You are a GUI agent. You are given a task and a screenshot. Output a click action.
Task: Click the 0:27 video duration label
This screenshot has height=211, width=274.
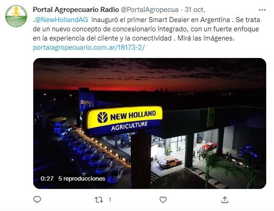(47, 179)
